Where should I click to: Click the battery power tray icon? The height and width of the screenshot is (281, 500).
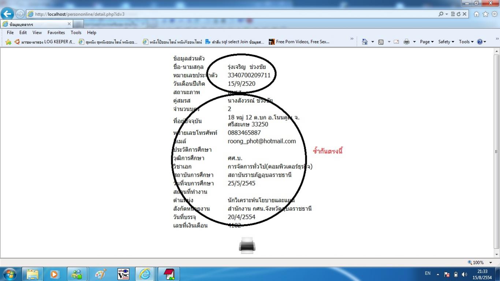tap(456, 274)
